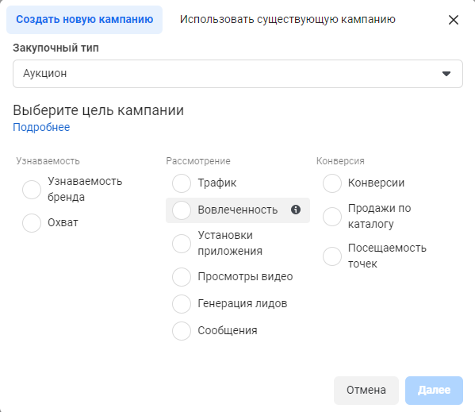Screen dimensions: 475x412
Task: Click the Закупочный тип label
Action: [x=56, y=48]
